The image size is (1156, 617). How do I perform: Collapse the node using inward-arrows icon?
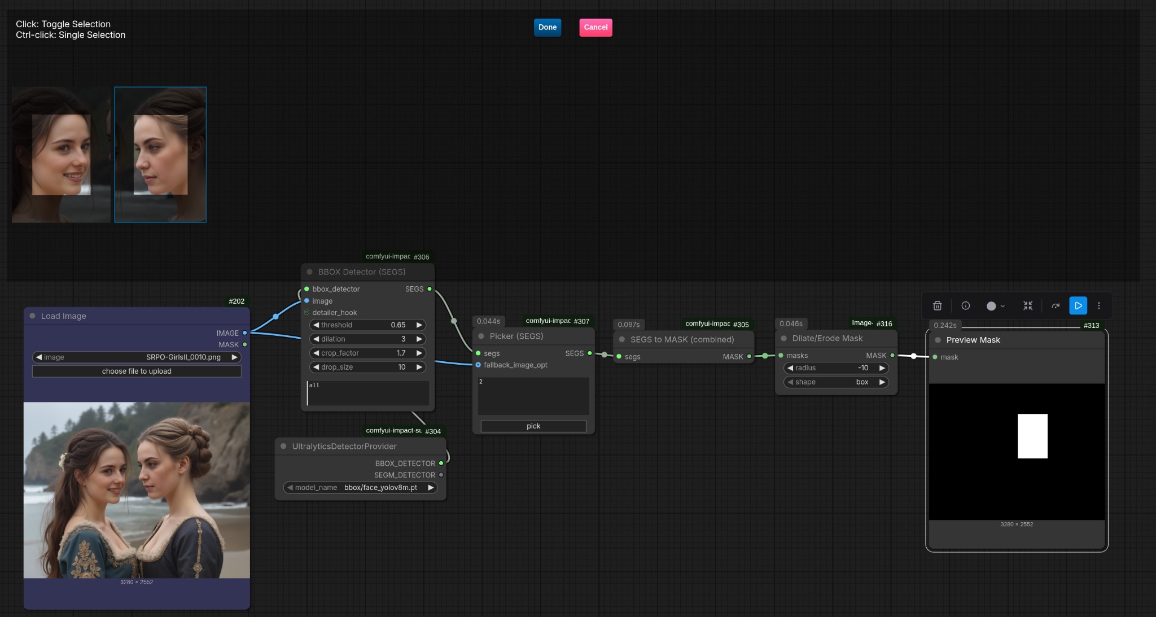[1028, 305]
